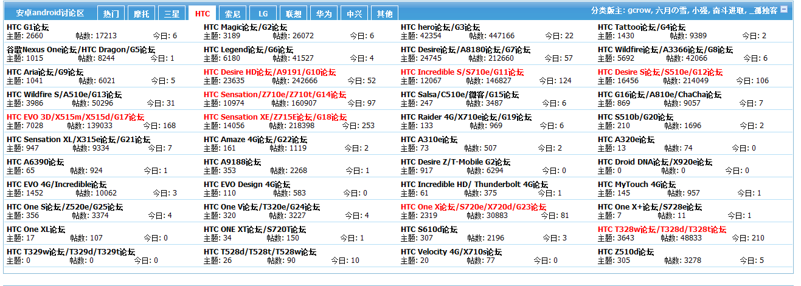The image size is (801, 286).
Task: Open the HTC T528d/T528t/T528w论坛 link
Action: coord(260,252)
